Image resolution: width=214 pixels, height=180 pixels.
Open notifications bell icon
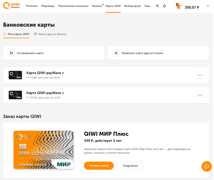click(x=164, y=6)
